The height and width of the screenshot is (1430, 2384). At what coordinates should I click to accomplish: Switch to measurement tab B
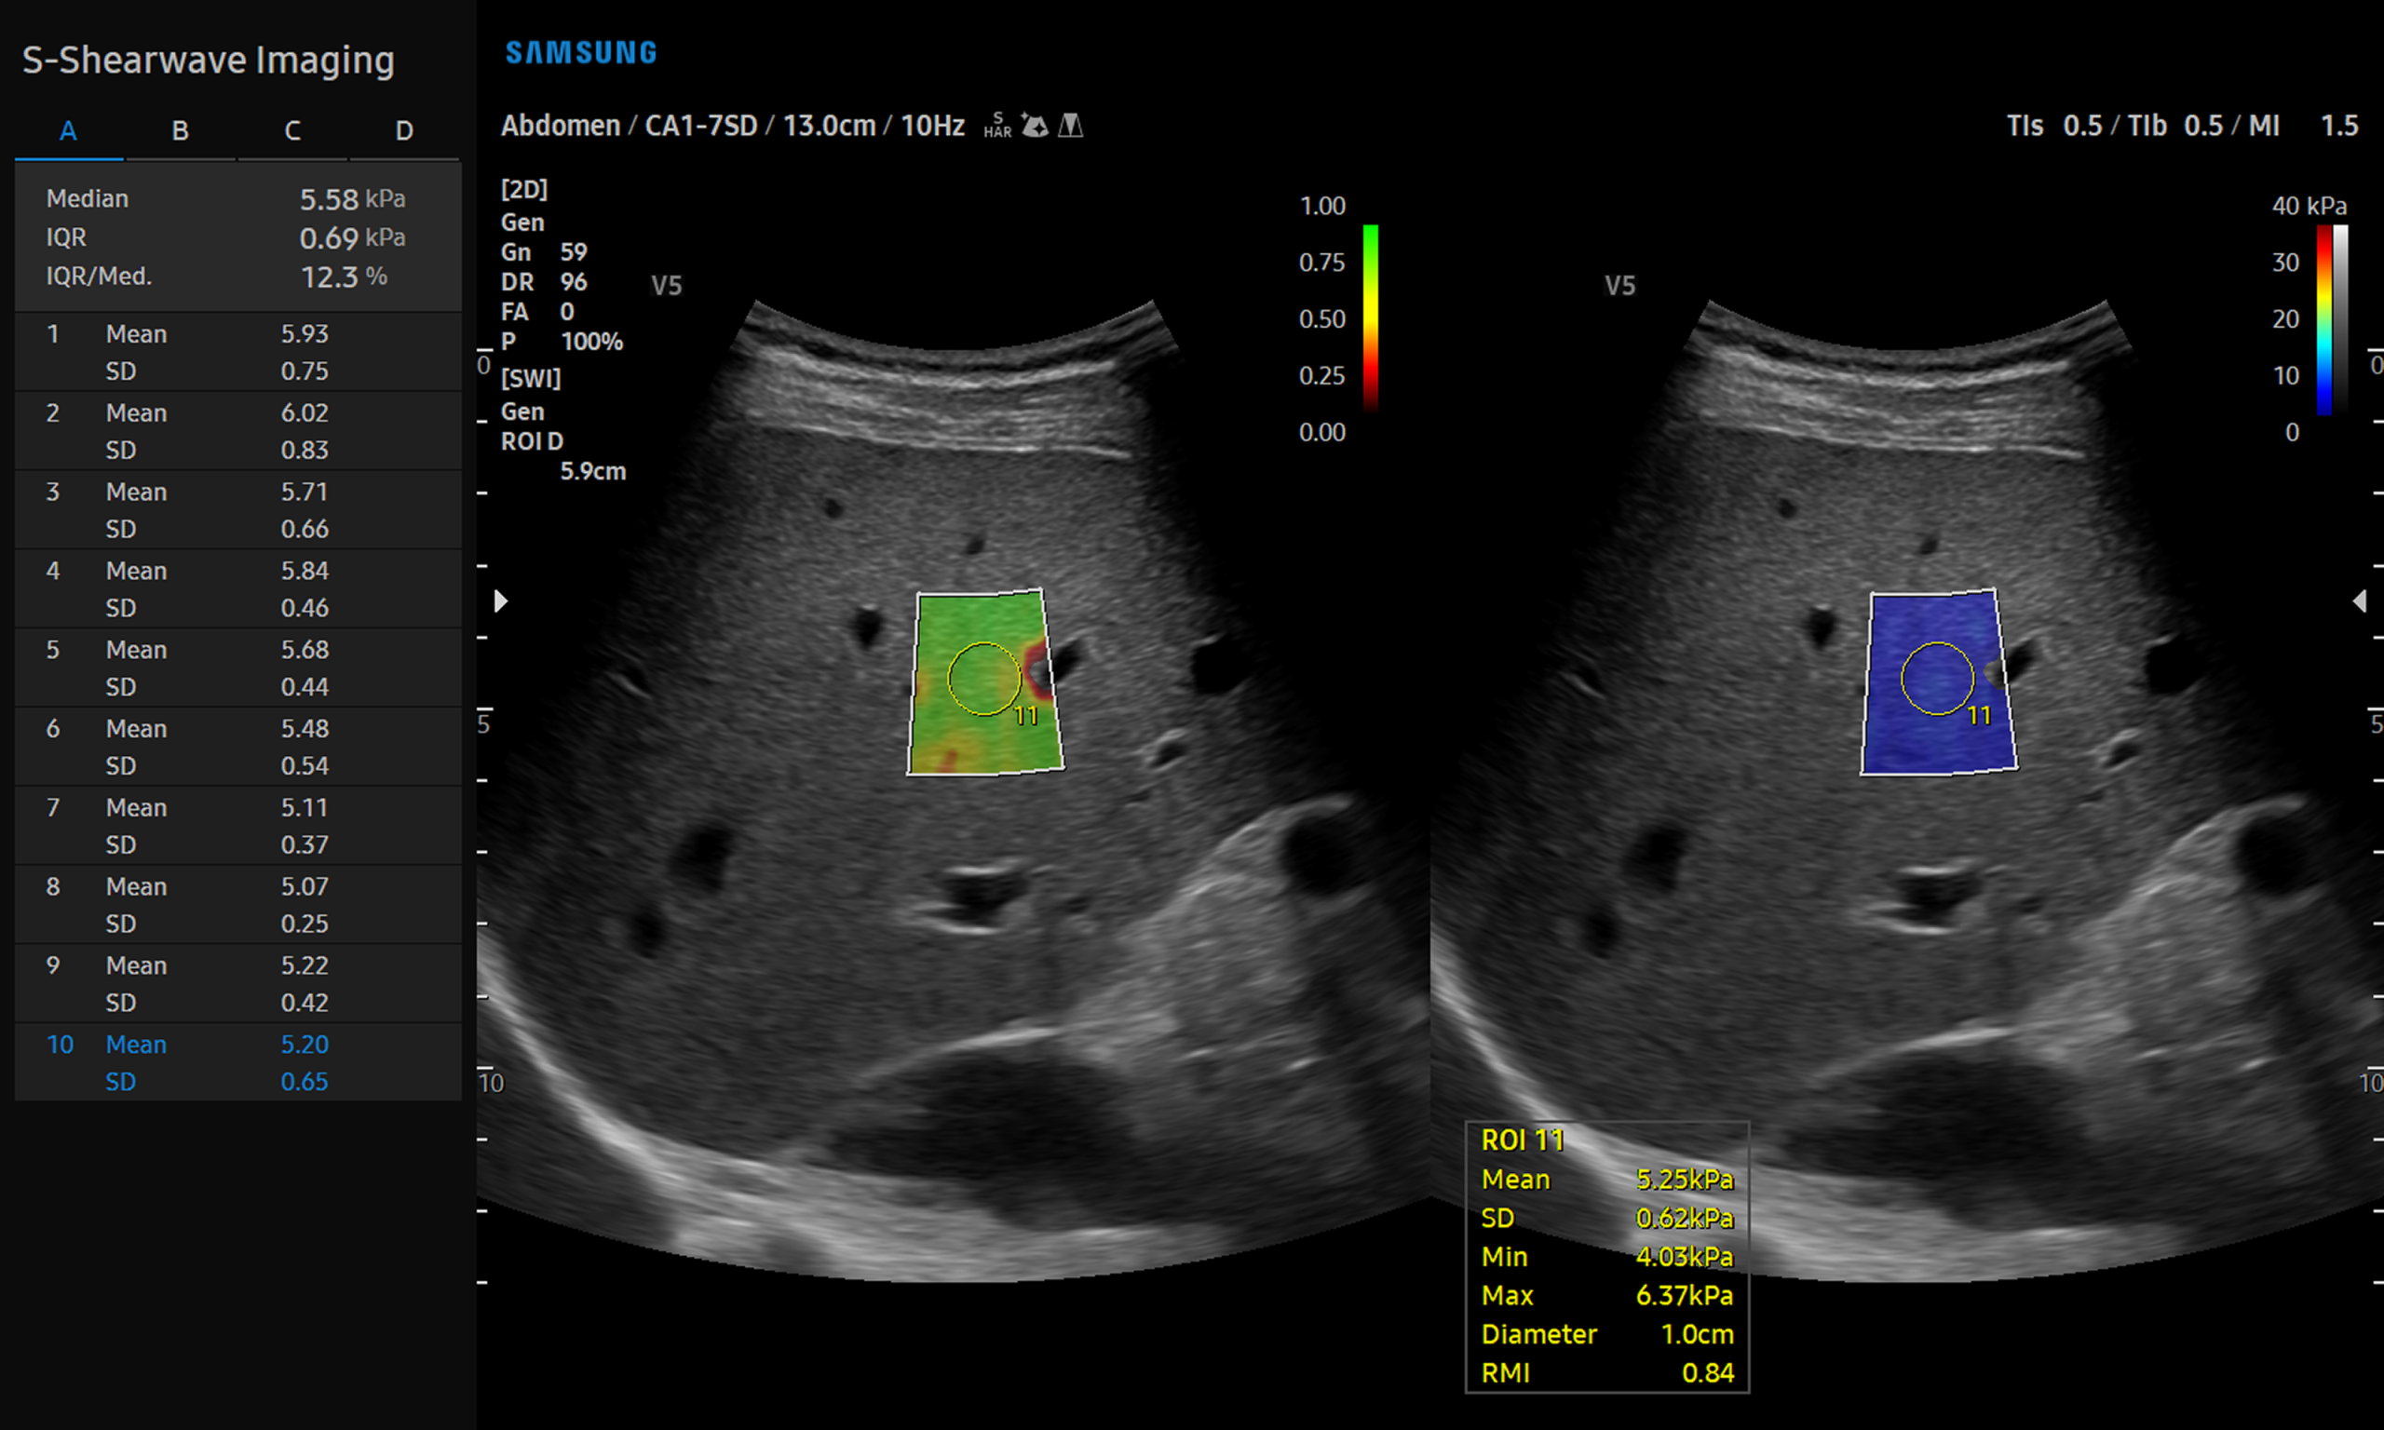coord(181,132)
